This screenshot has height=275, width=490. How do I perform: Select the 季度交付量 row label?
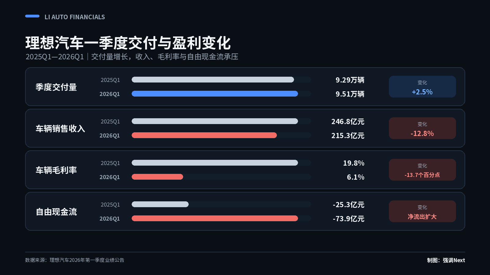(56, 87)
